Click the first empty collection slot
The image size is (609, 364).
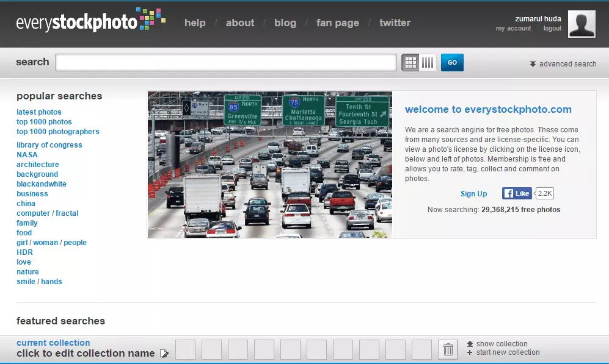pyautogui.click(x=186, y=349)
